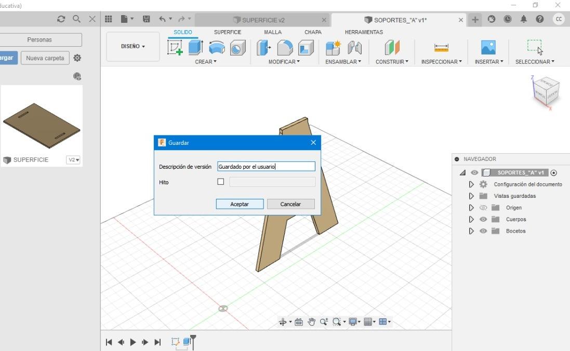Click the Orbit navigation tool
Image resolution: width=570 pixels, height=351 pixels.
click(x=283, y=321)
